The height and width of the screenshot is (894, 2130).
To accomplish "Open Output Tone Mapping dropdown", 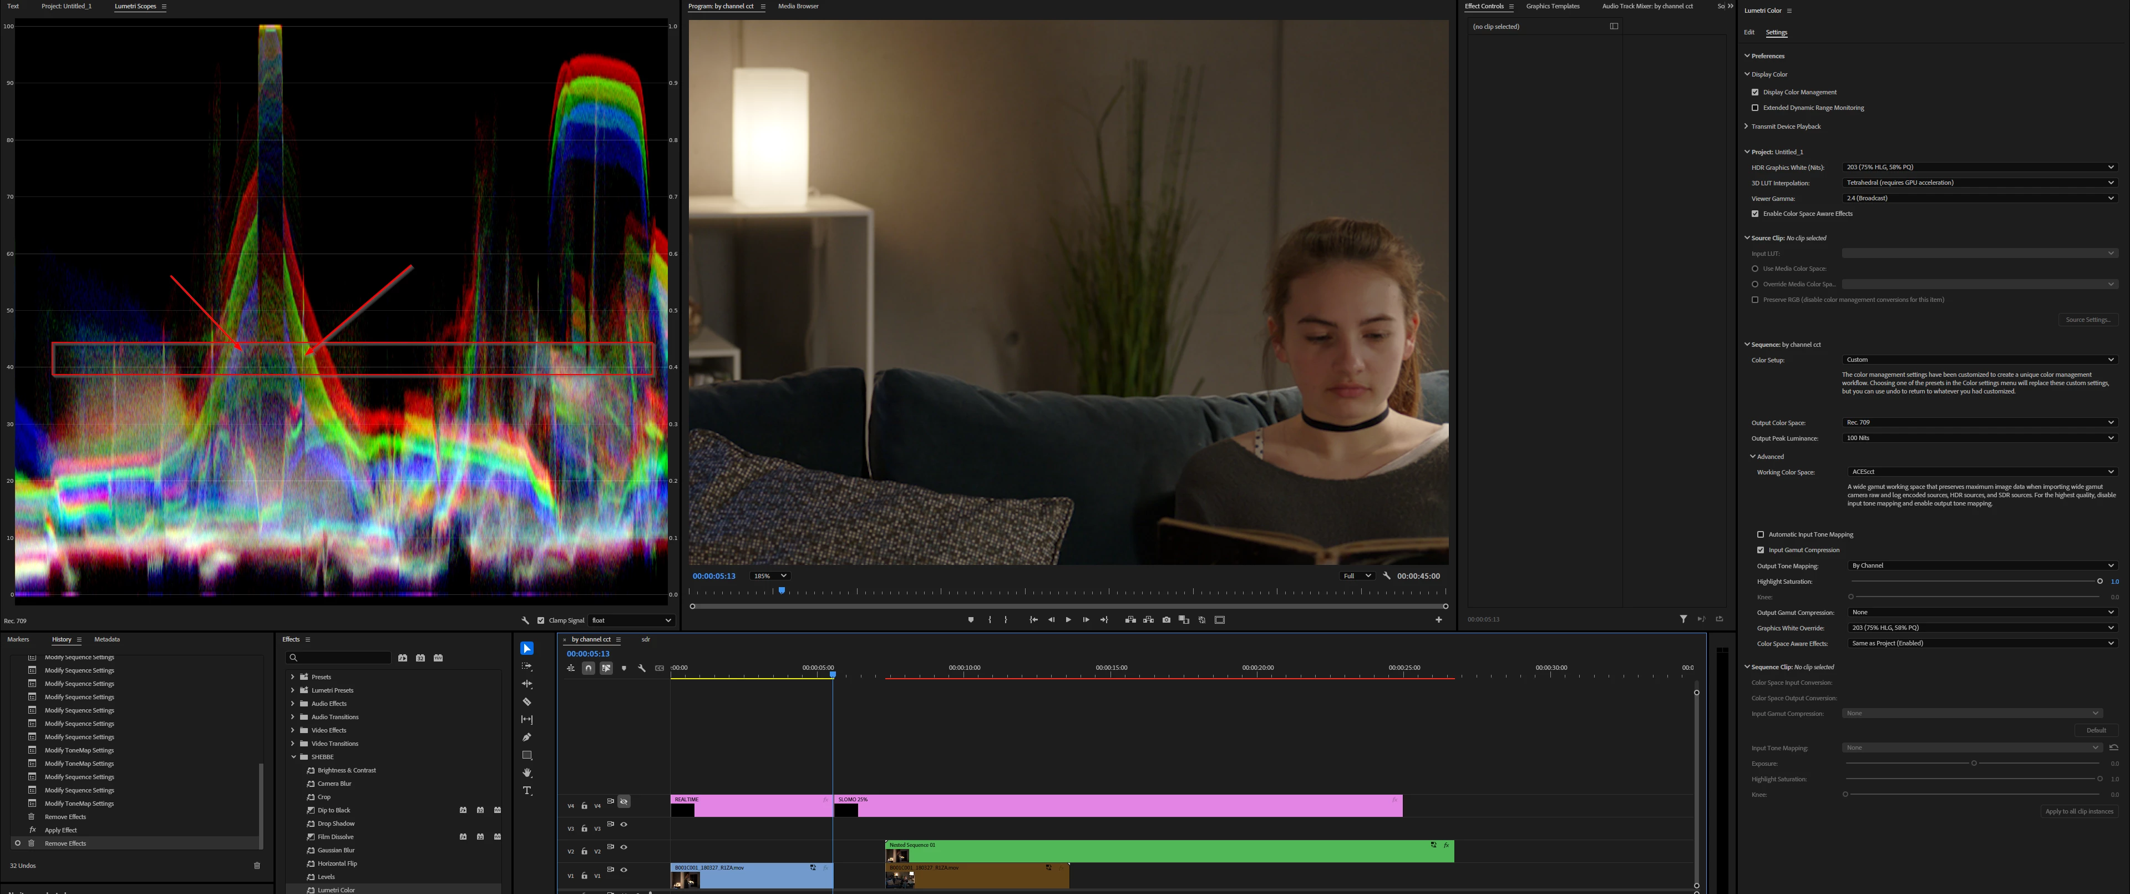I will [x=1981, y=565].
